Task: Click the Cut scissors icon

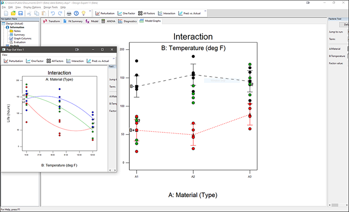Action: coord(30,13)
